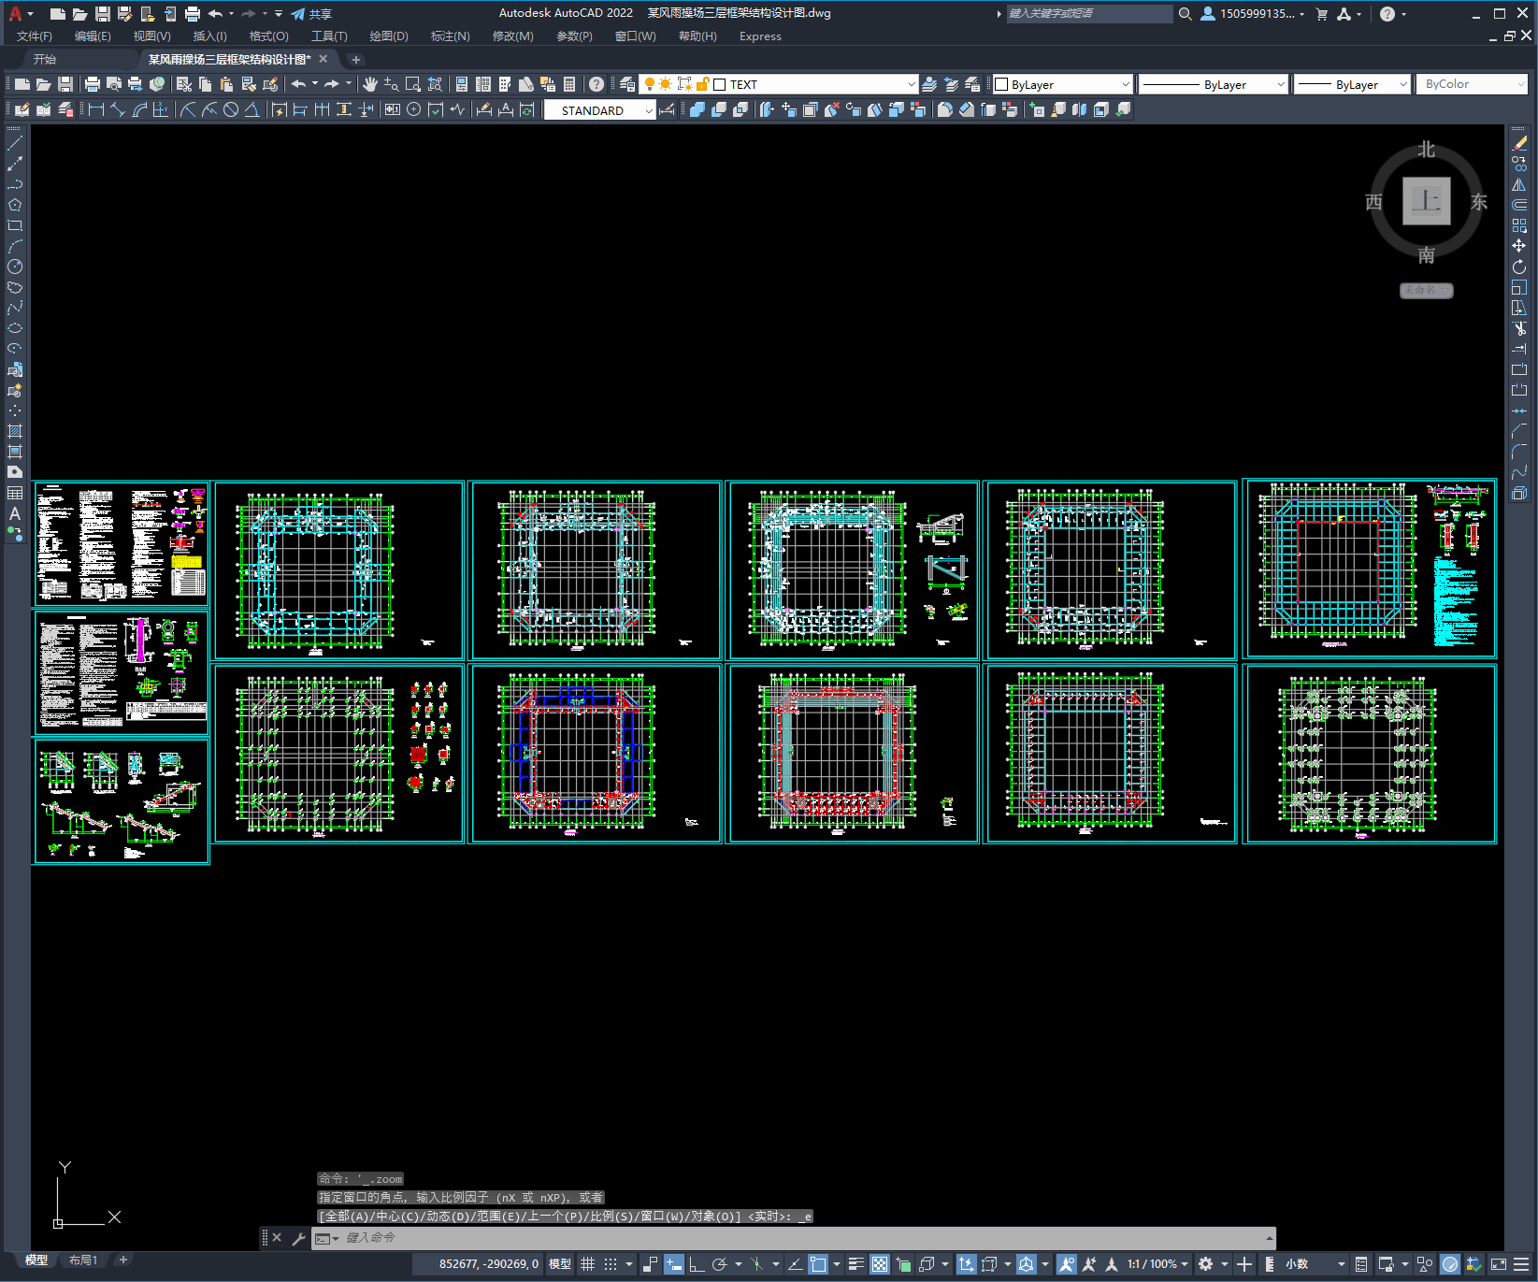Viewport: 1538px width, 1282px height.
Task: Close the 某风雨操场 drawing tab
Action: pyautogui.click(x=323, y=59)
